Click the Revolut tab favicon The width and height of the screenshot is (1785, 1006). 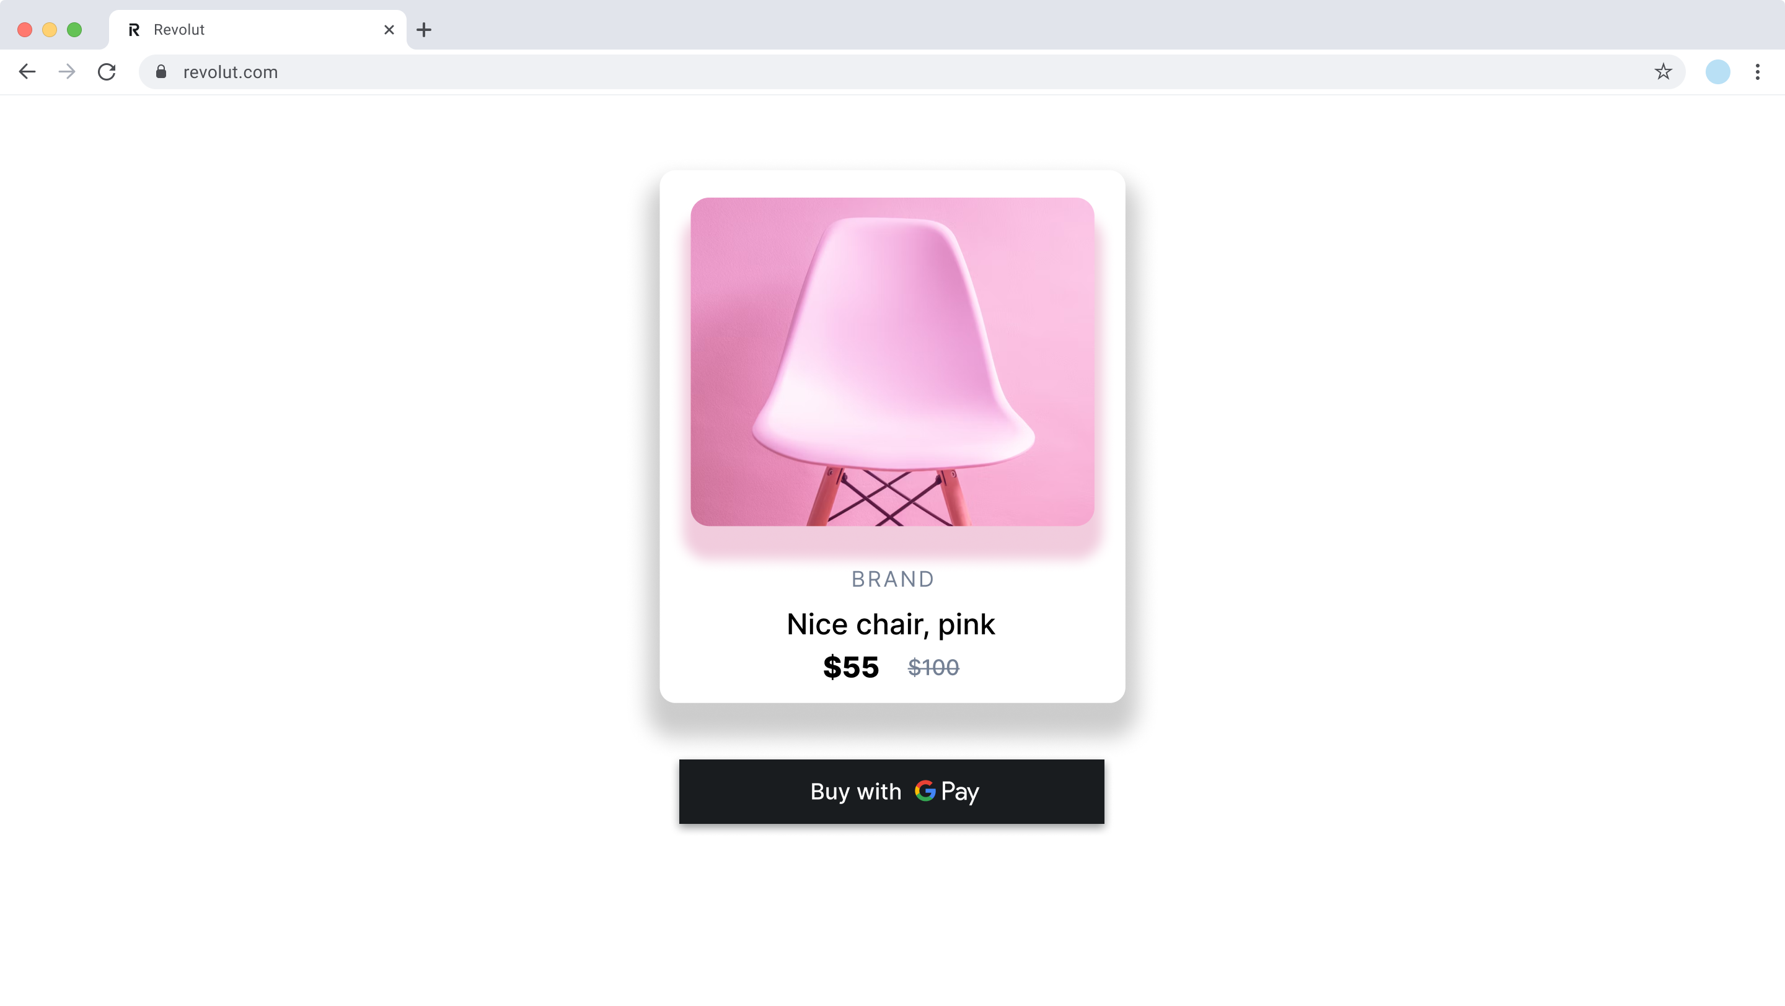tap(134, 28)
